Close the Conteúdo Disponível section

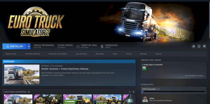click(133, 92)
